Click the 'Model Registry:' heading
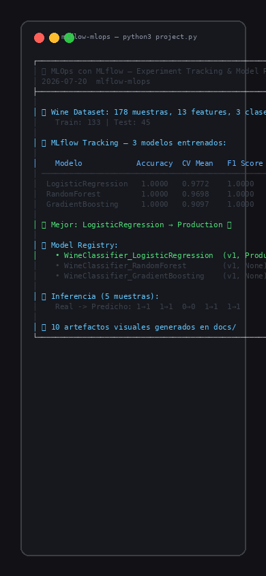 click(85, 246)
